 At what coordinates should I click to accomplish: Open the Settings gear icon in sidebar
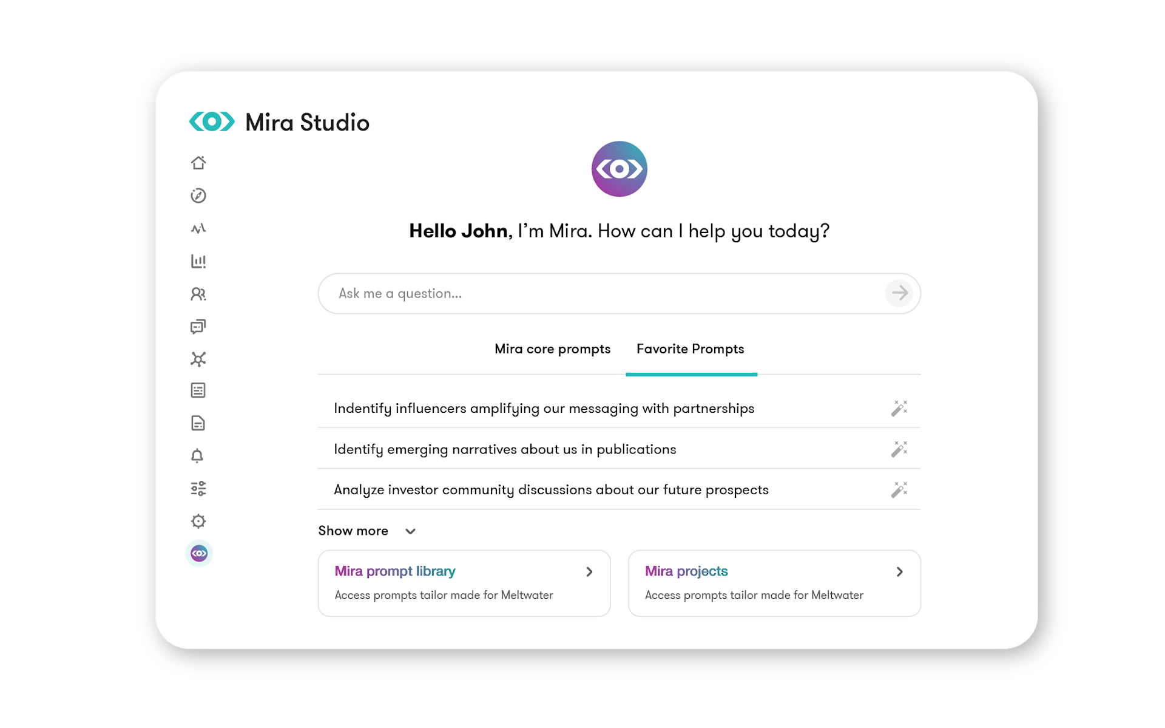click(198, 521)
